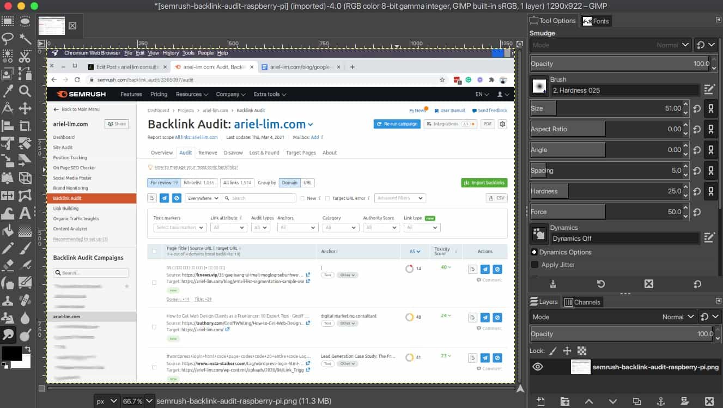Click the anchor floating layer icon
The width and height of the screenshot is (723, 408).
point(661,401)
